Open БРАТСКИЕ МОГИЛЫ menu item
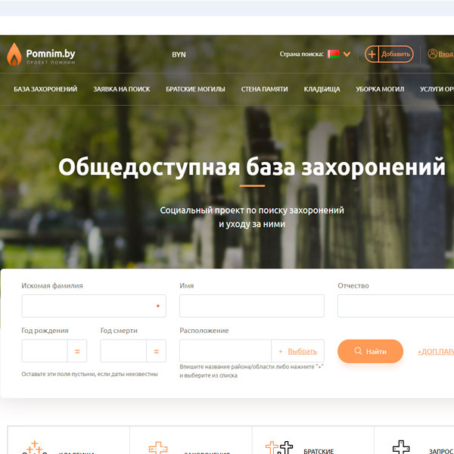Viewport: 454px width, 454px height. coord(195,89)
